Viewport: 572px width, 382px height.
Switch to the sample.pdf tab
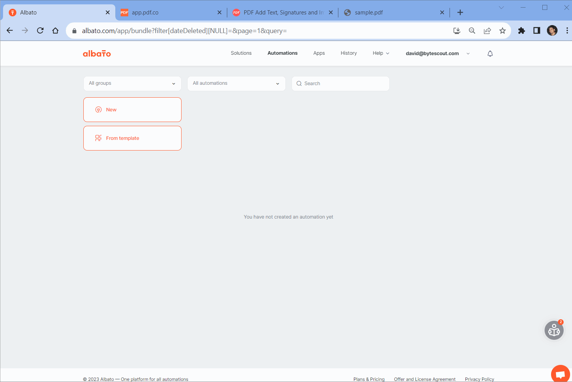(x=394, y=13)
